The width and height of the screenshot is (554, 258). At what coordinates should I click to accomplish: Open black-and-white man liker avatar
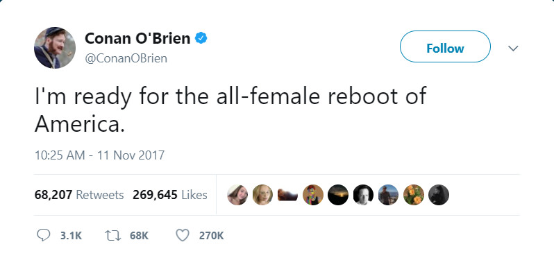(x=363, y=195)
